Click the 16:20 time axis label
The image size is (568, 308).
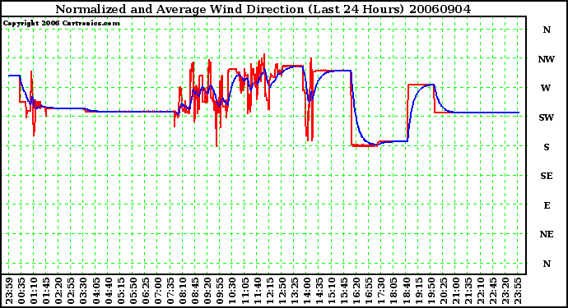coord(356,291)
